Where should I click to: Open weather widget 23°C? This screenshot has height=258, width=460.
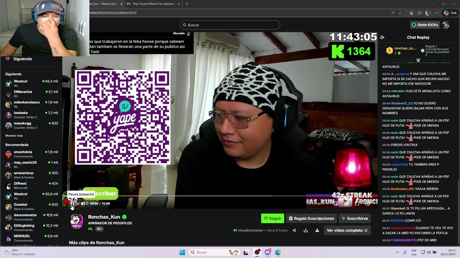tap(20, 252)
